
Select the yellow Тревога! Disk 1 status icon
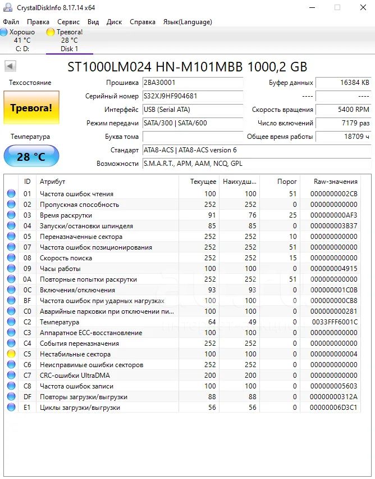click(x=51, y=32)
